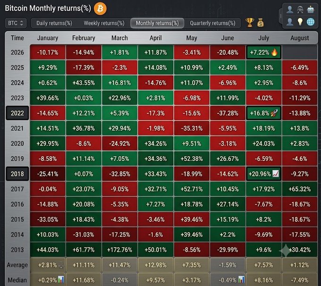Click the rising chart emoji in July 2018 cell
This screenshot has height=286, width=321.
276,174
